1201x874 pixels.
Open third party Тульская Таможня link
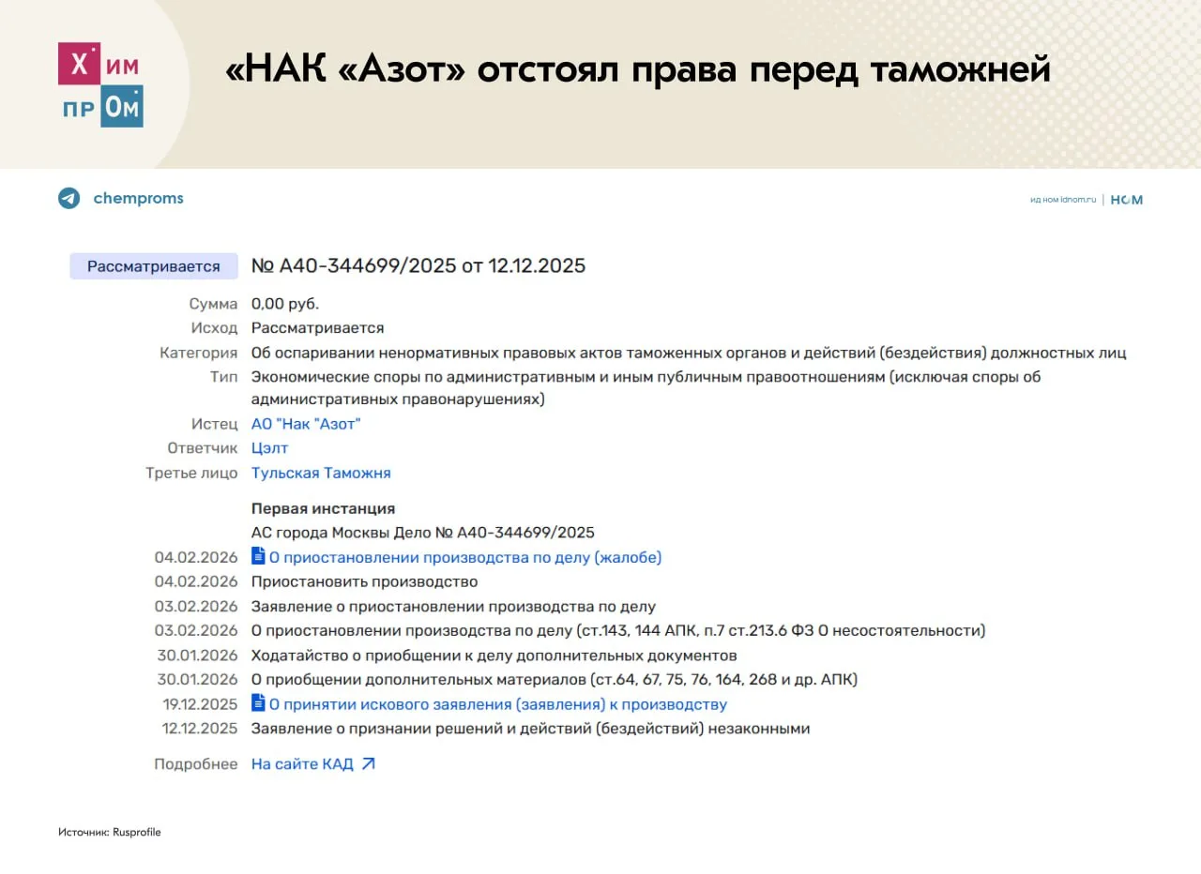tap(321, 473)
